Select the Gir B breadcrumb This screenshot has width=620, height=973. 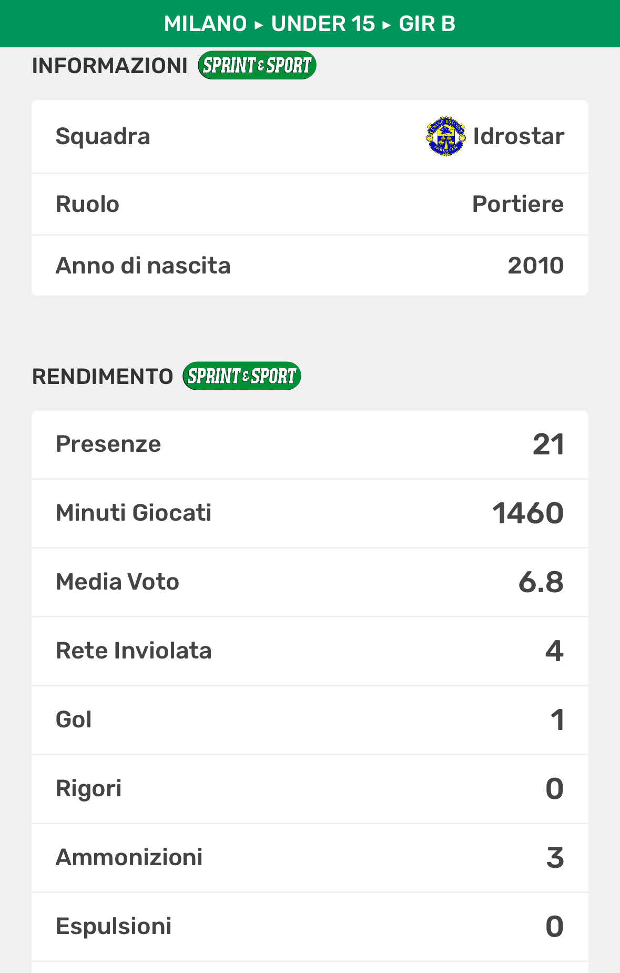click(427, 24)
